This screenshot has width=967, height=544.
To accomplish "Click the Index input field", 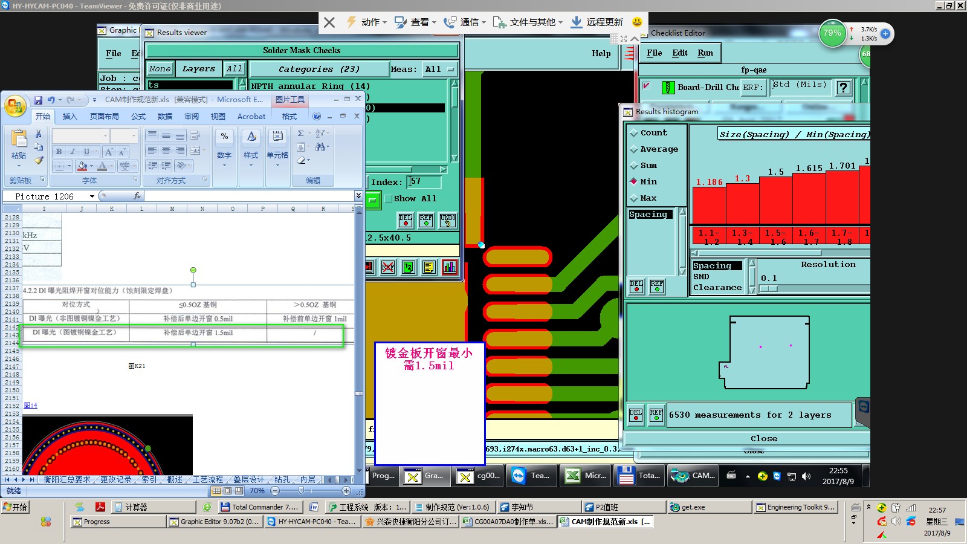I will click(x=424, y=181).
